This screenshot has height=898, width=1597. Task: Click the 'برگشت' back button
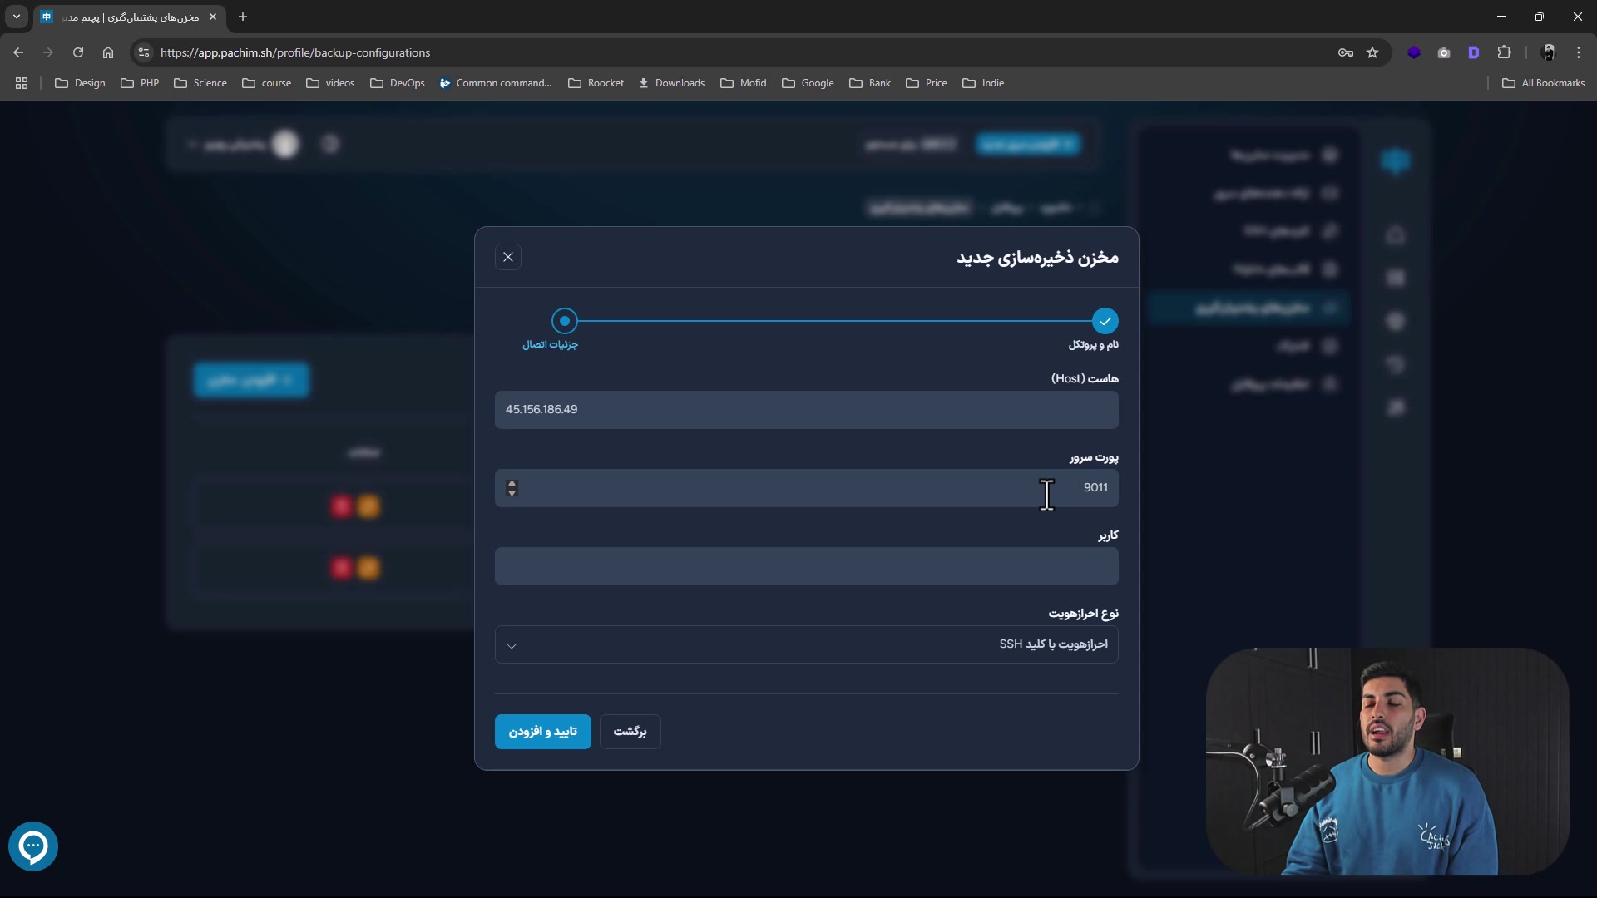point(630,732)
